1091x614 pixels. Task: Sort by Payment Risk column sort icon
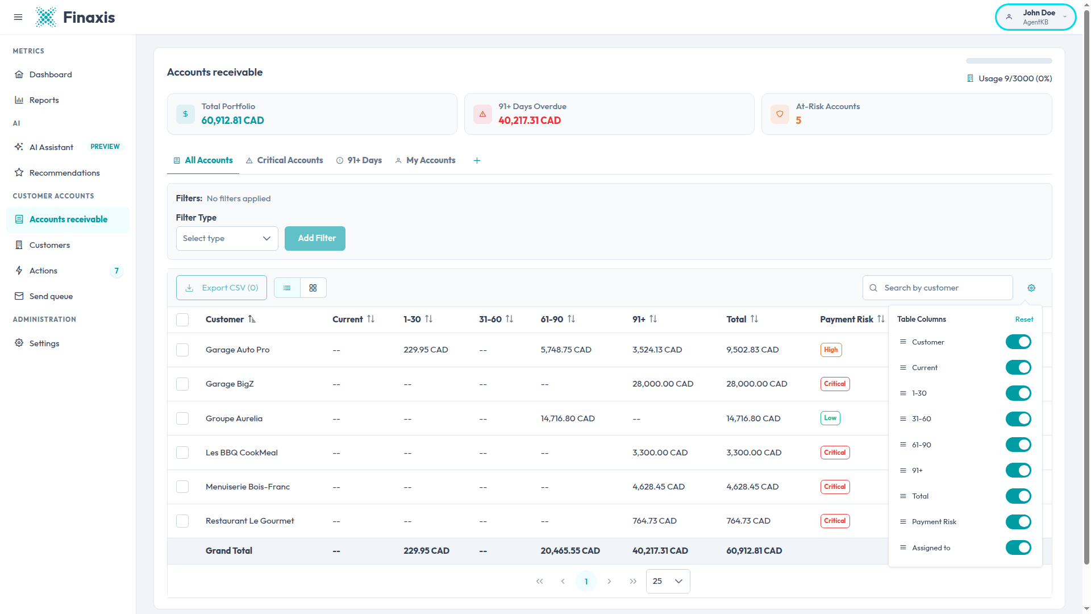coord(881,320)
